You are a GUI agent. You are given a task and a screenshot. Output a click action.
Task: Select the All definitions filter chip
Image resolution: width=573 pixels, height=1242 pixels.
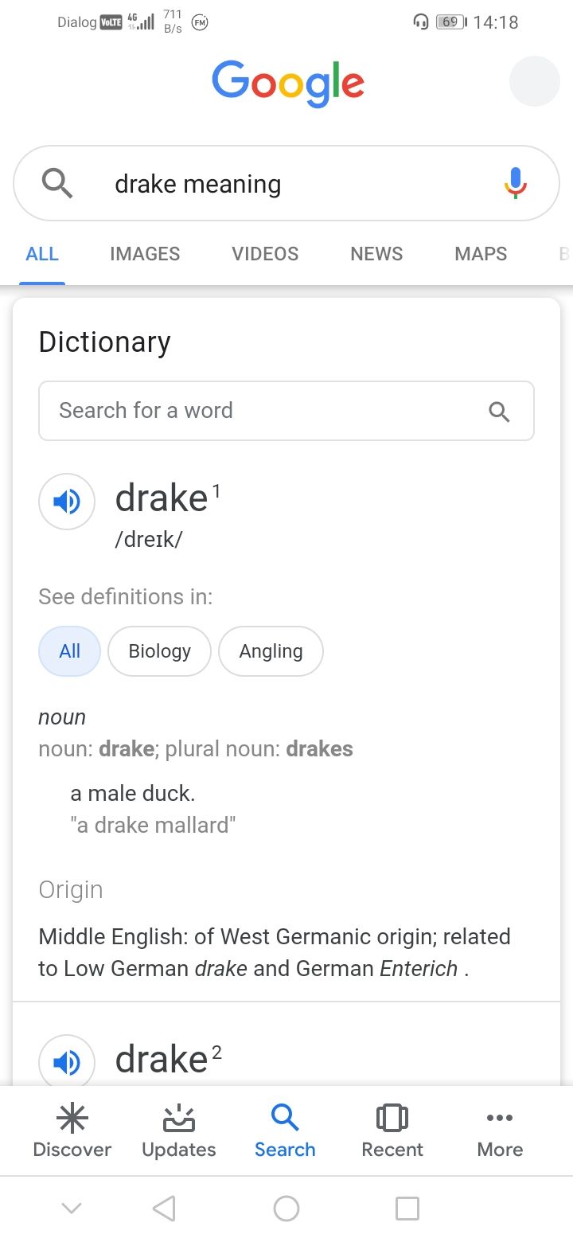pos(70,651)
